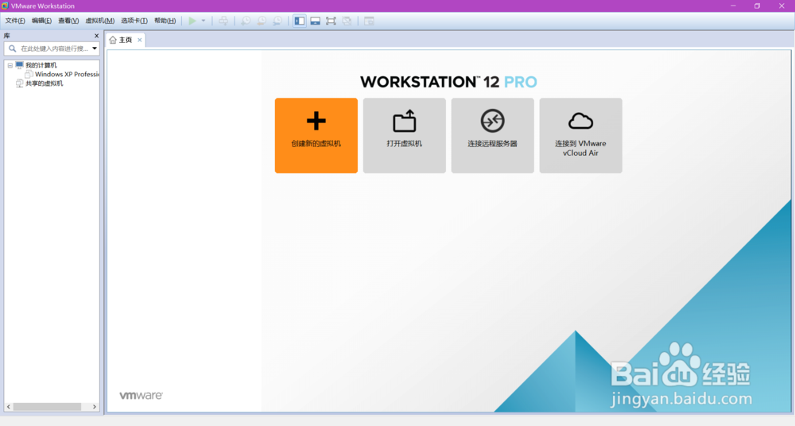The width and height of the screenshot is (795, 426).
Task: Click the 共享的虚拟机 shared icon
Action: (19, 83)
